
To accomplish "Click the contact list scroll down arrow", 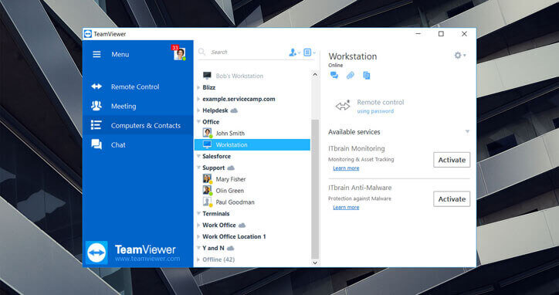I will click(315, 263).
